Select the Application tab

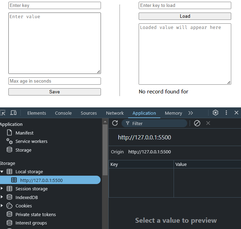[x=144, y=113]
